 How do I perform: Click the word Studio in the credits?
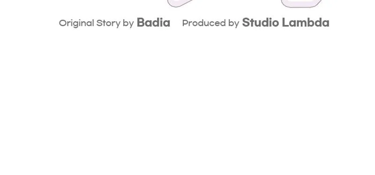(261, 23)
